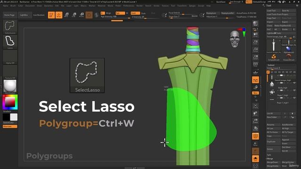
Task: Click the Scroll canvas icon
Action: (255, 34)
